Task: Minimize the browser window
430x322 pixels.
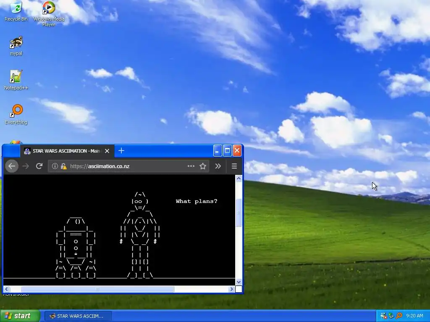Action: [218, 151]
